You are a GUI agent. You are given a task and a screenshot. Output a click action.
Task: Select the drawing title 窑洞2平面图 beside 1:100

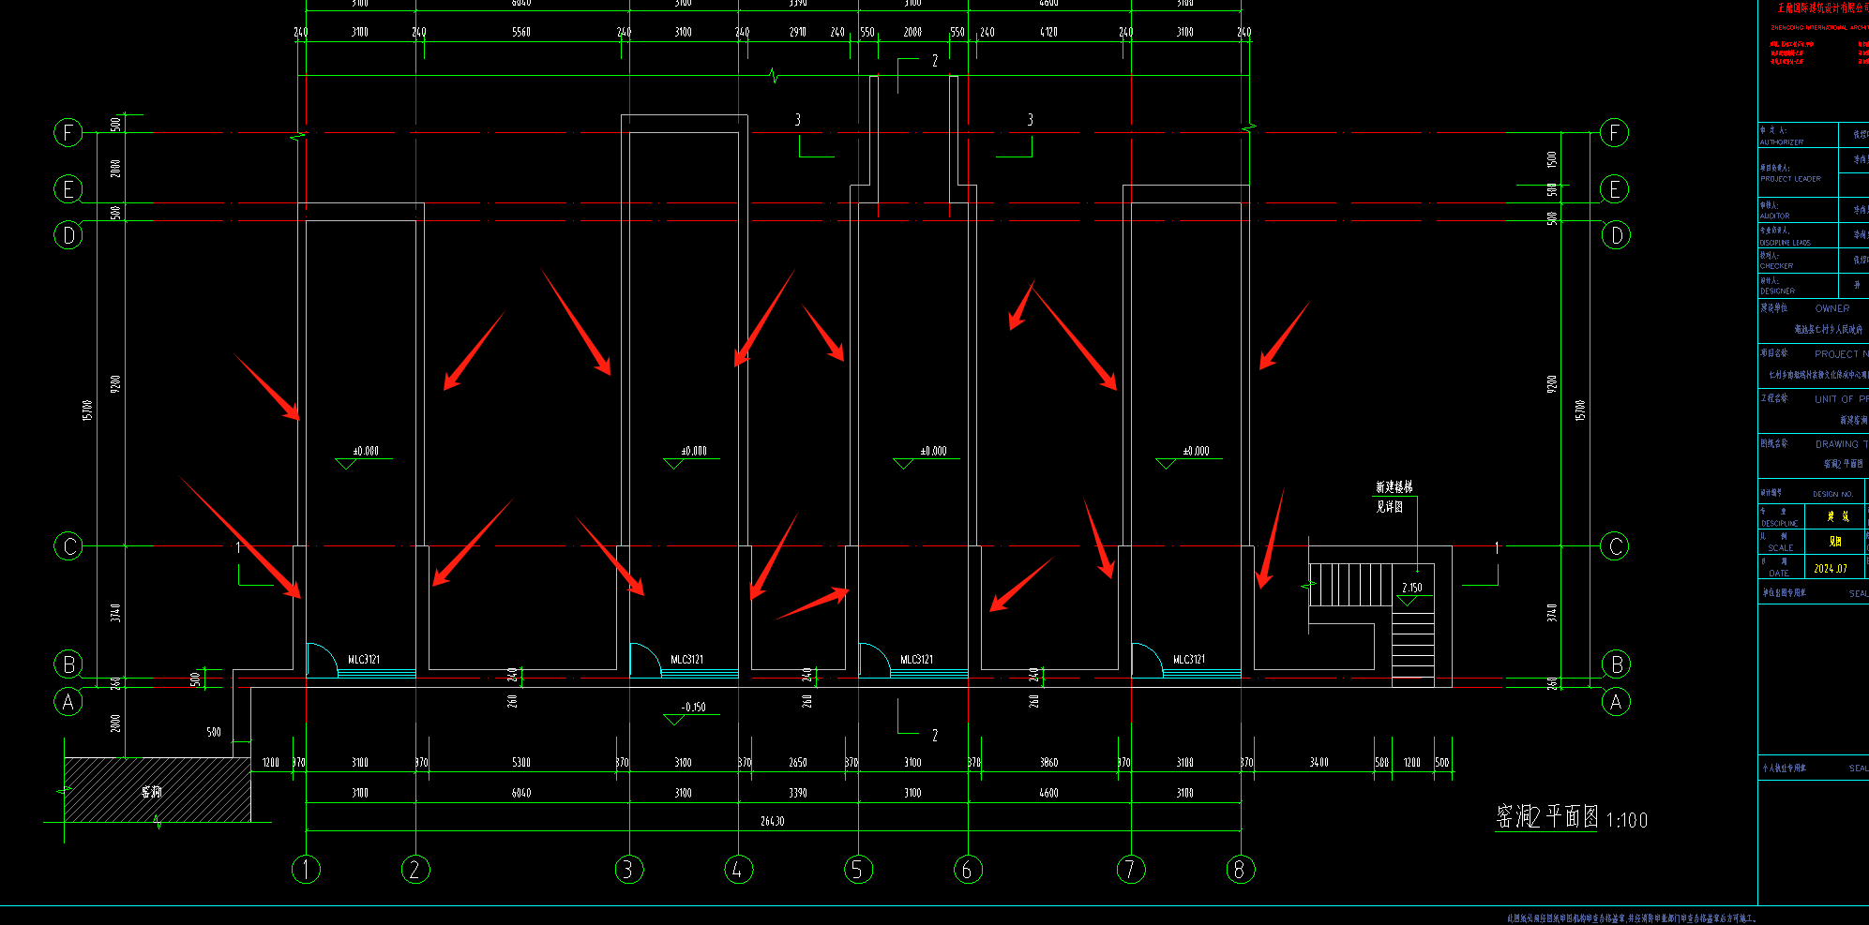point(1547,816)
